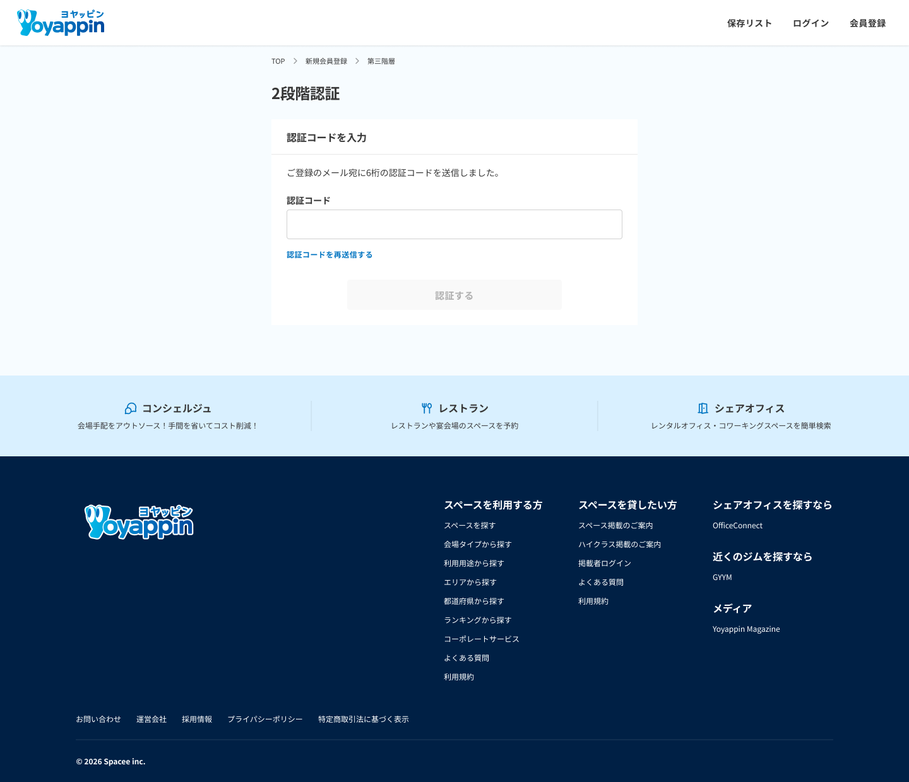Navigate to TOP via breadcrumb
This screenshot has width=909, height=782.
pos(278,61)
